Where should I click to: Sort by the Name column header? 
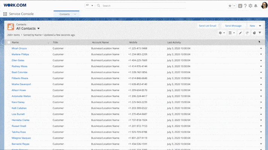[15, 42]
